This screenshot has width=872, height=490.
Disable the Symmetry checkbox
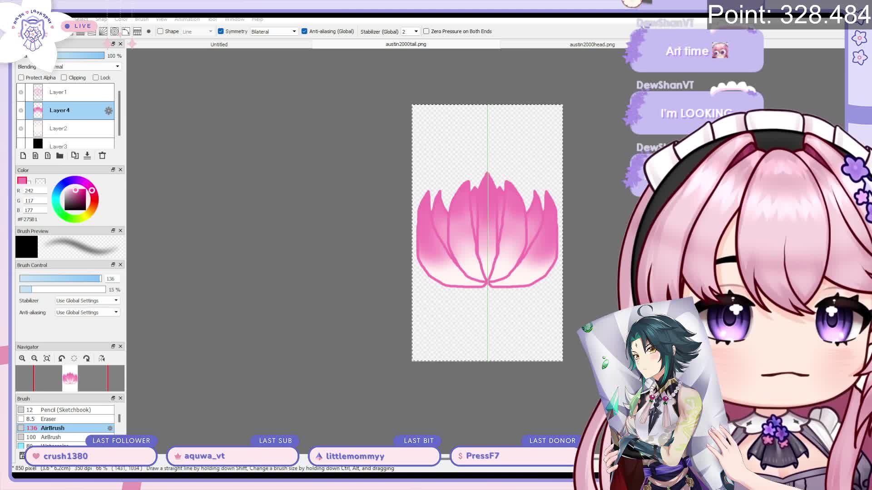pyautogui.click(x=221, y=31)
